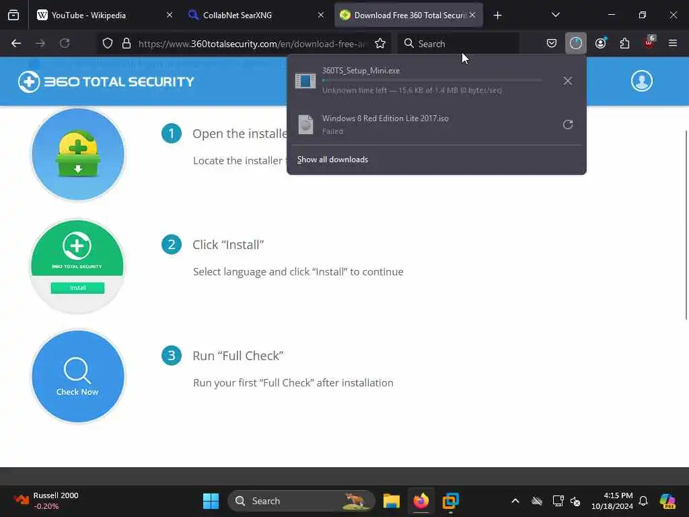Open Russell 2000 stock widget
This screenshot has width=689, height=517.
coord(46,501)
